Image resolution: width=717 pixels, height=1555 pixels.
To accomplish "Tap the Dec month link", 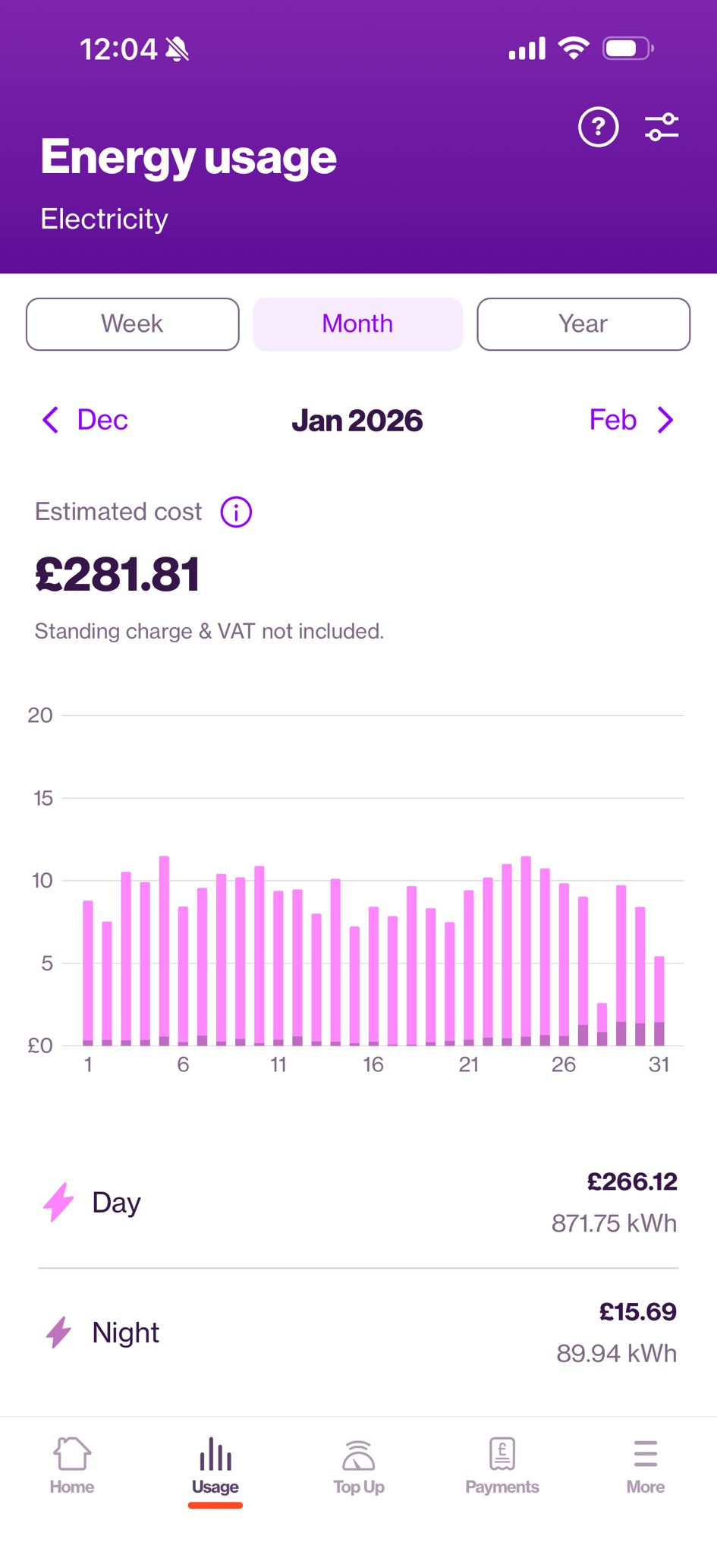I will [x=102, y=420].
